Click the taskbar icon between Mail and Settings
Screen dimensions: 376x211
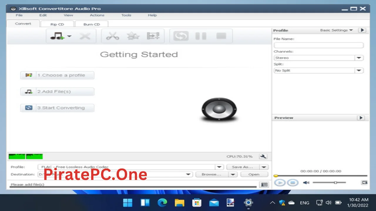click(231, 203)
